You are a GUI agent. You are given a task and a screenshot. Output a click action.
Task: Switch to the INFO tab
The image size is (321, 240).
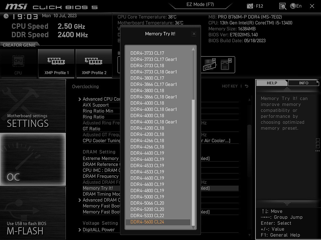click(x=303, y=83)
